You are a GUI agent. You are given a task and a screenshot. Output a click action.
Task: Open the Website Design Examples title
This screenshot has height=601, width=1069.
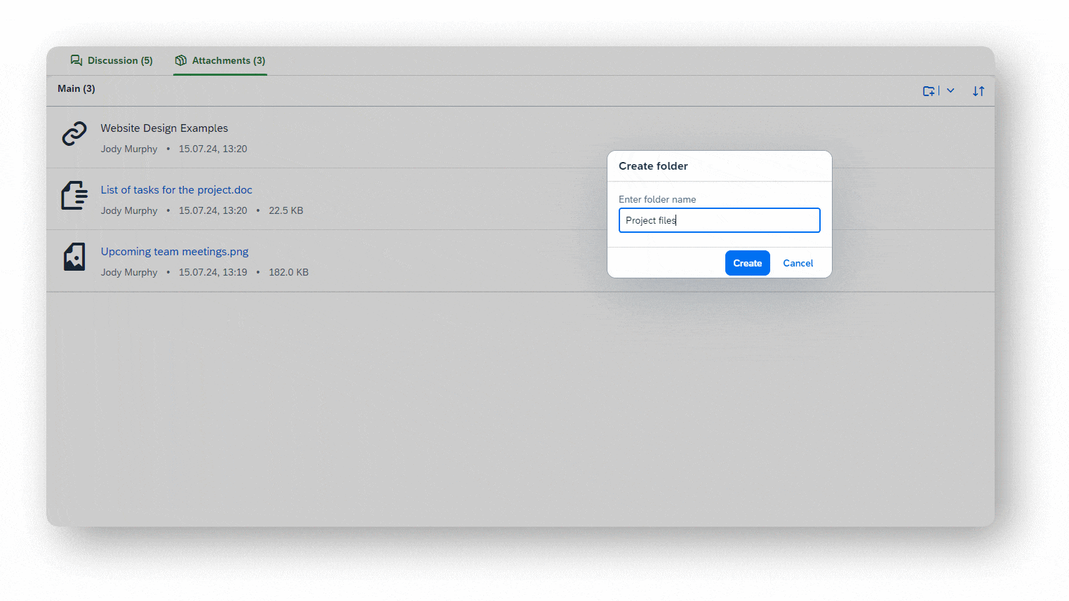[164, 128]
